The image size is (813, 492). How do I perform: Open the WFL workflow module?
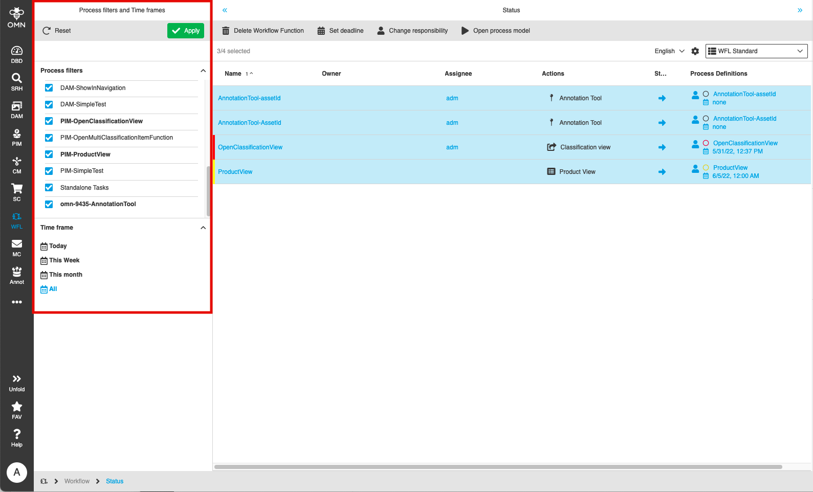[x=17, y=220]
